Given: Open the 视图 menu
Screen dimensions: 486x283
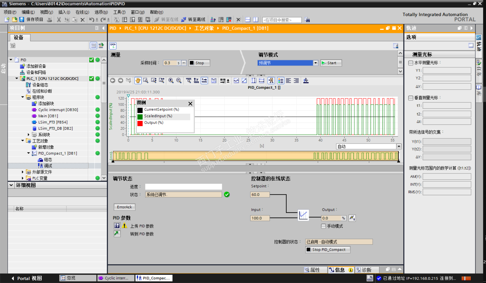Looking at the screenshot, I should pos(46,12).
